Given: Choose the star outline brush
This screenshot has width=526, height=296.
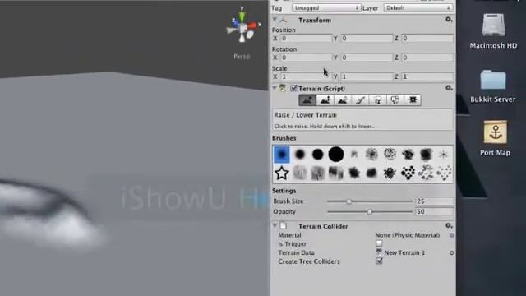Looking at the screenshot, I should [x=281, y=173].
